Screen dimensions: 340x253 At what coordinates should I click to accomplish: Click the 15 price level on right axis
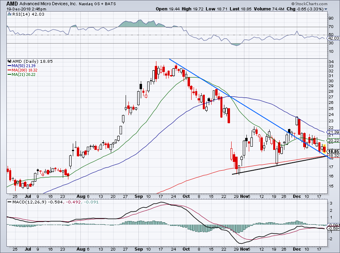point(331,186)
